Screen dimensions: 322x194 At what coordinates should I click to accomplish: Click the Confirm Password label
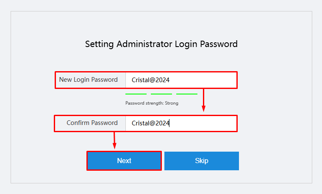[92, 123]
